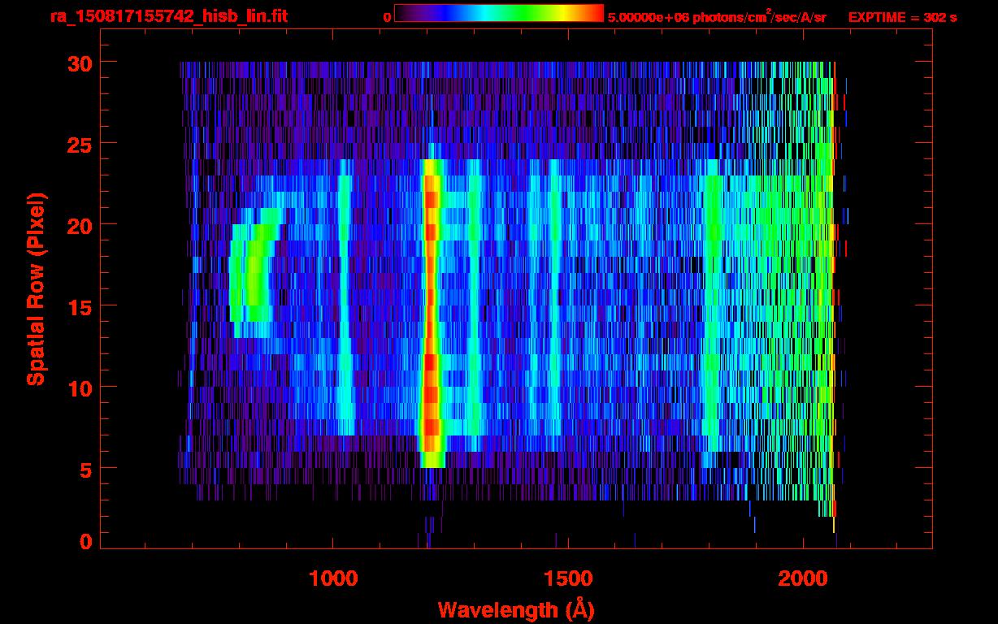The height and width of the screenshot is (624, 998).
Task: Click the y-axis tick label 25
Action: coord(78,144)
